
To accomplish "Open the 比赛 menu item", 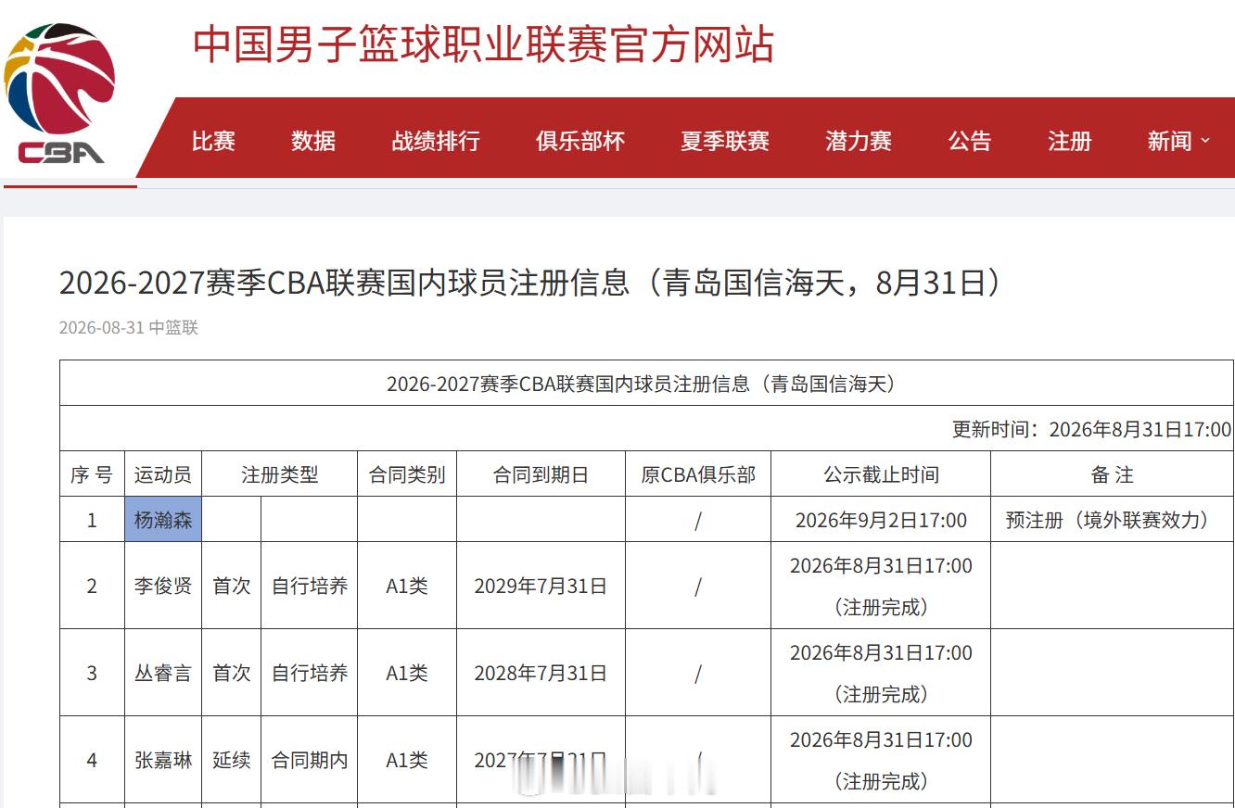I will (213, 141).
